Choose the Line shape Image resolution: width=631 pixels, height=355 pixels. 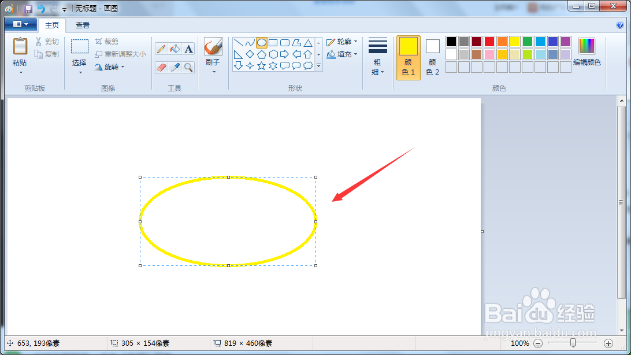point(238,43)
